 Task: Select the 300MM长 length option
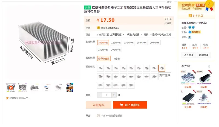click(116, 50)
